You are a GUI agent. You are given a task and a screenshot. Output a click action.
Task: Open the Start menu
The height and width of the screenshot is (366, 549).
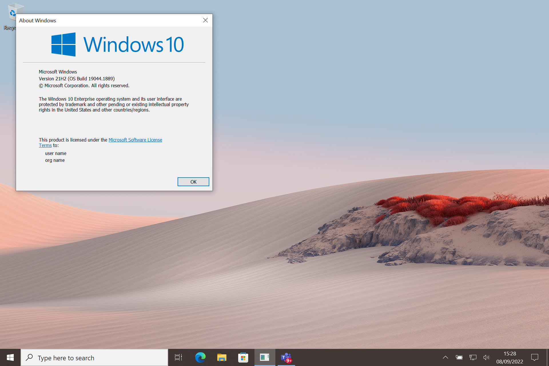click(10, 357)
